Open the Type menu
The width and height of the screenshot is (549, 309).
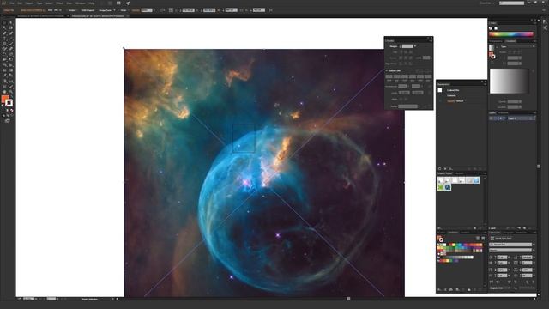[x=39, y=3]
